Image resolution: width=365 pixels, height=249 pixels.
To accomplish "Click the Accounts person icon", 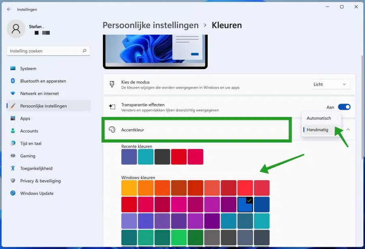I will [13, 131].
